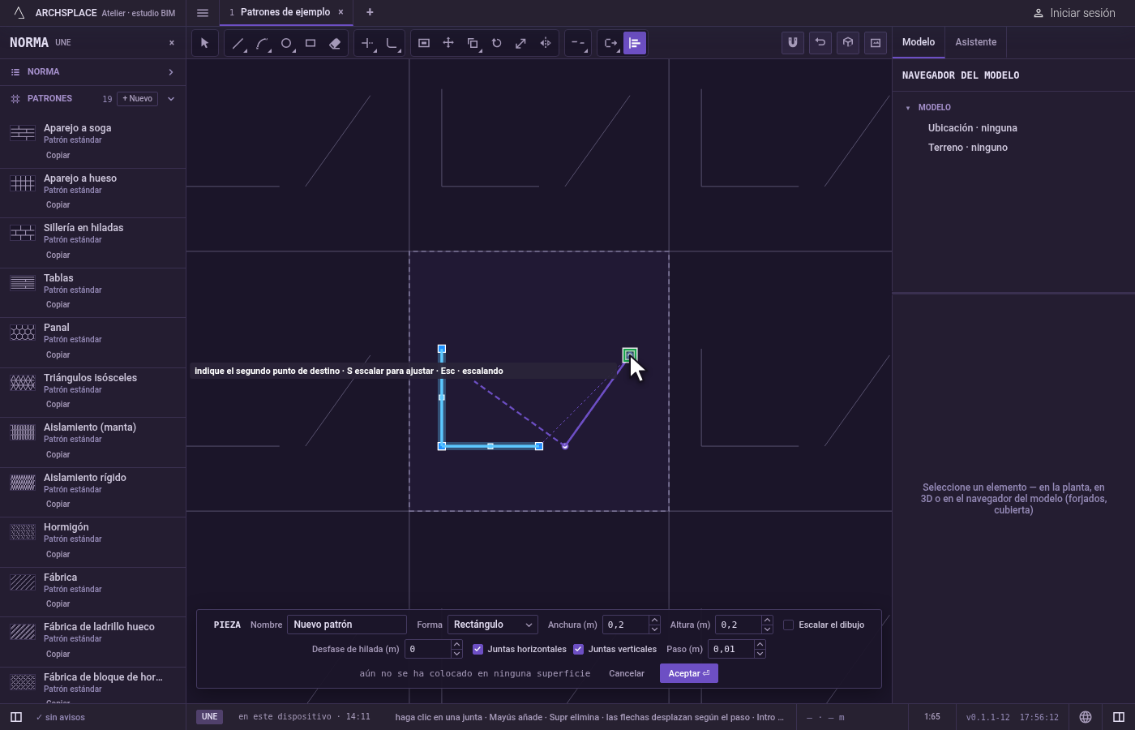
Task: Choose the line drawing tool
Action: (x=238, y=43)
